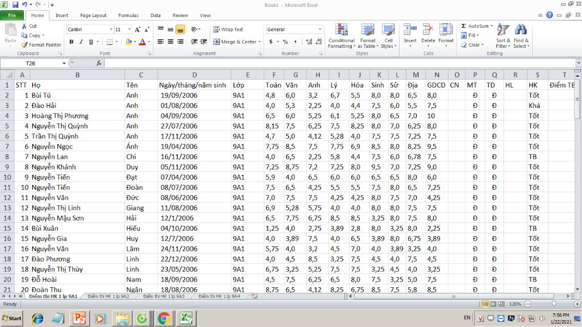Increase font size with Grow Font icon
The height and width of the screenshot is (327, 582).
[138, 30]
